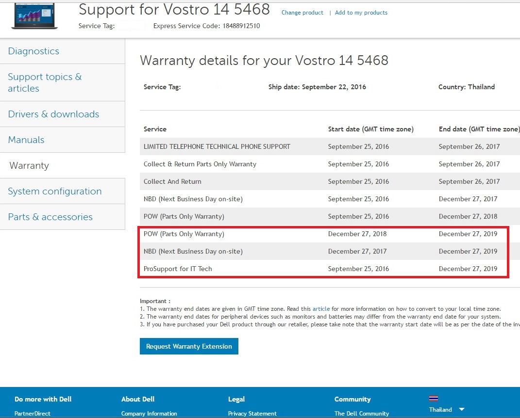
Task: Click the Thailand country label in footer
Action: point(440,409)
